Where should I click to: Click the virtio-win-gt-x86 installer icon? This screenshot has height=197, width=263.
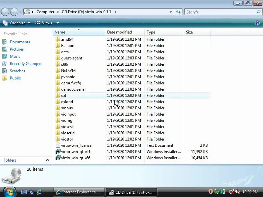[x=58, y=158]
